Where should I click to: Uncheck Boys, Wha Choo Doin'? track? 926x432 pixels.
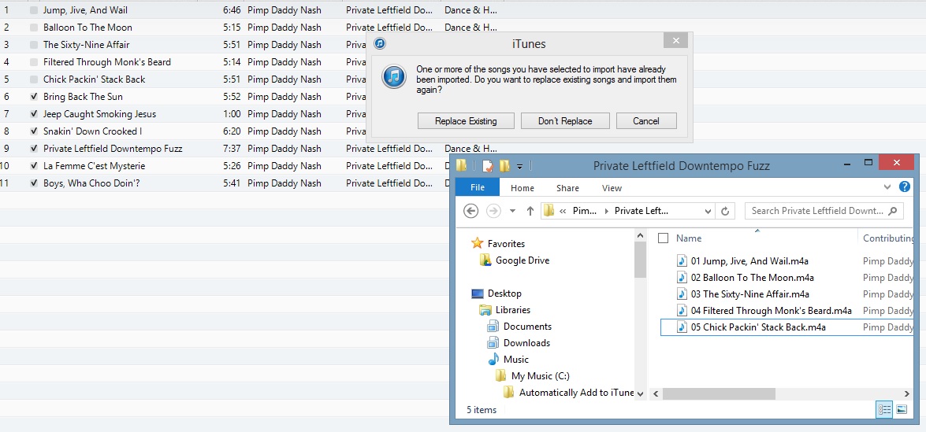pyautogui.click(x=34, y=183)
